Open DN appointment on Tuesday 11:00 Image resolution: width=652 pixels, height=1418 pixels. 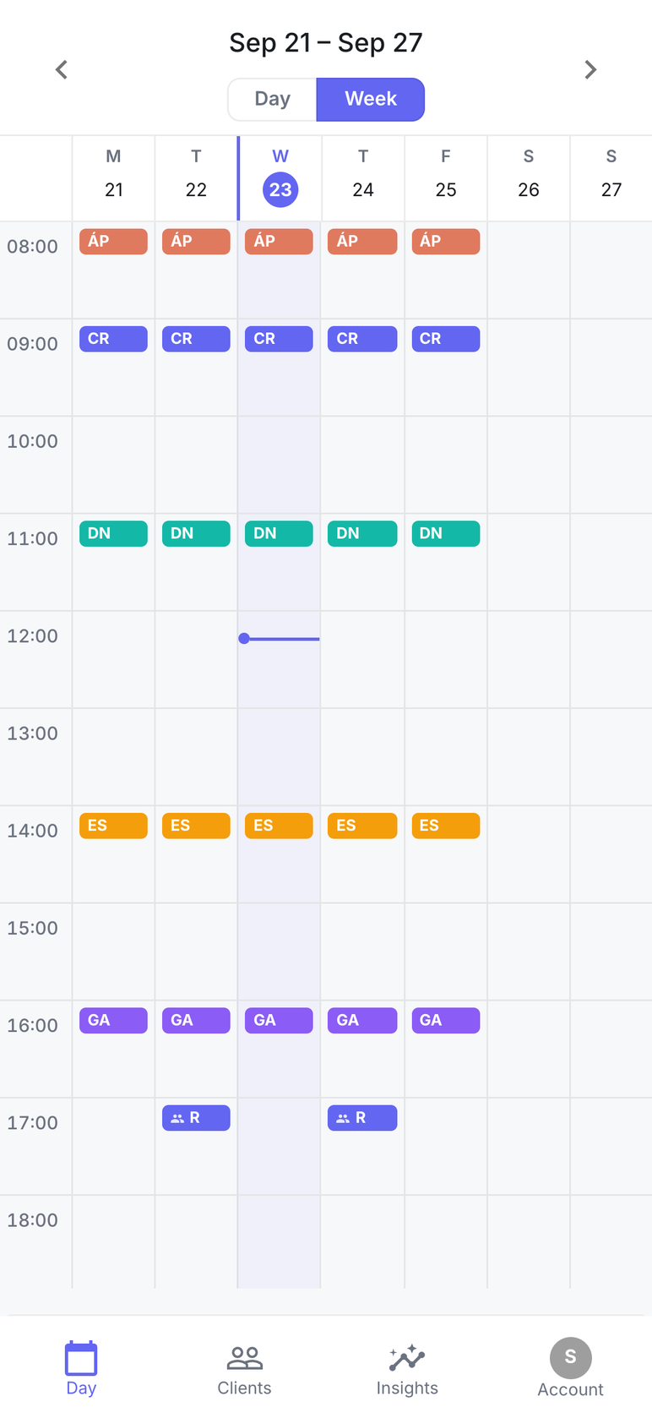(x=196, y=533)
